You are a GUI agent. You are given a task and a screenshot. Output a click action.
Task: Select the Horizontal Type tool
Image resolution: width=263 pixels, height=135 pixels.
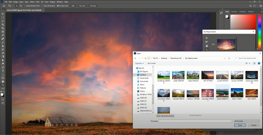tap(3, 71)
